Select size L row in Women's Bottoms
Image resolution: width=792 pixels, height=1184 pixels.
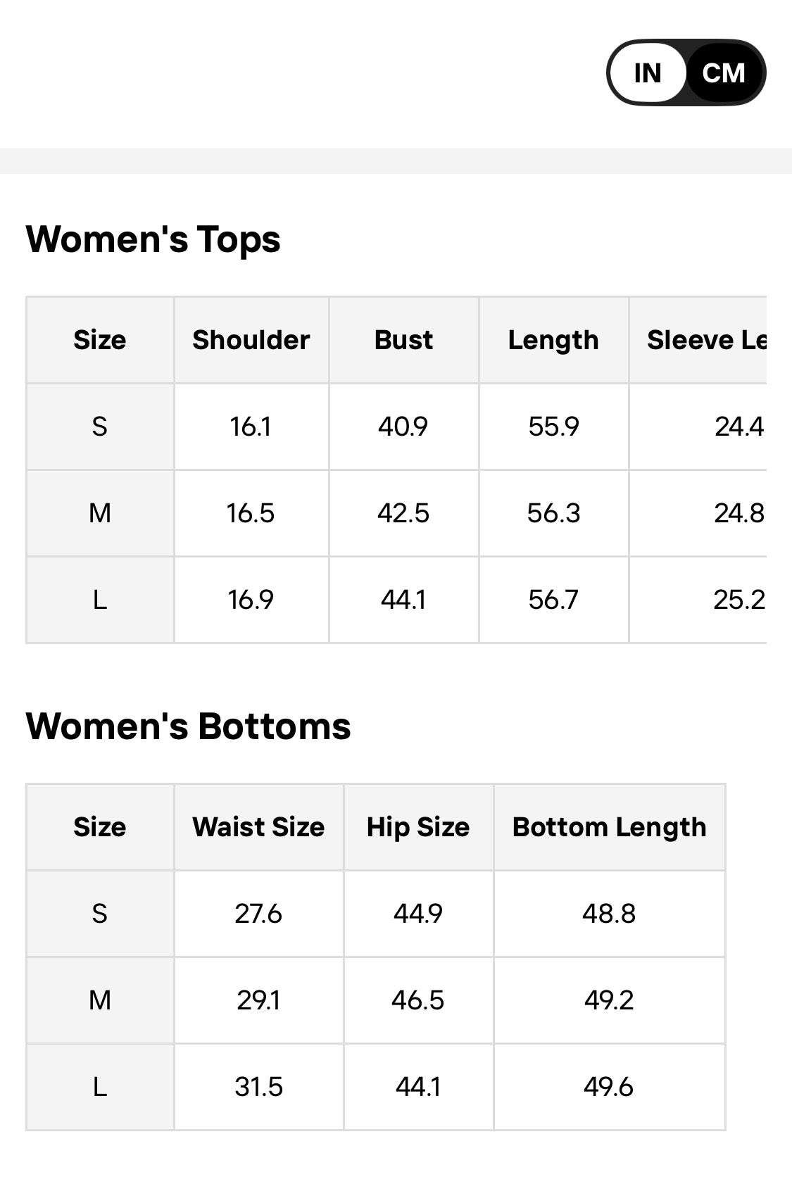pos(376,1087)
